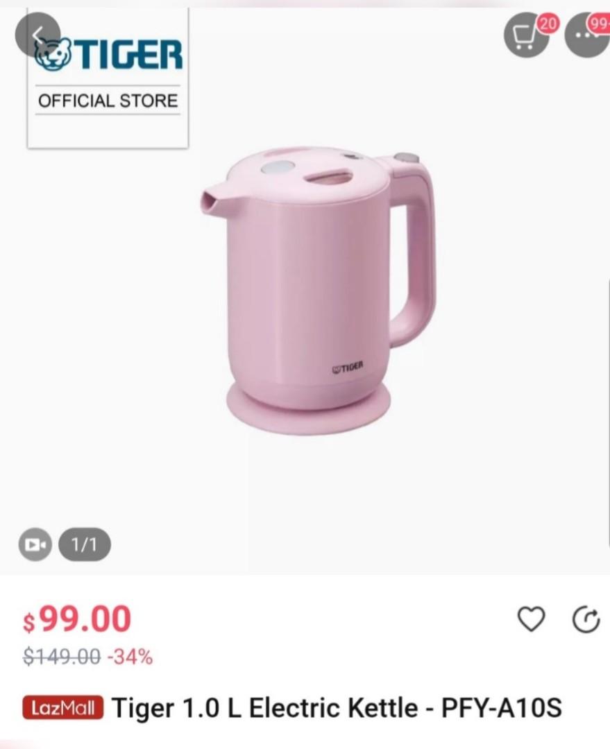
Task: Open the three-dots more options menu
Action: coord(586,36)
